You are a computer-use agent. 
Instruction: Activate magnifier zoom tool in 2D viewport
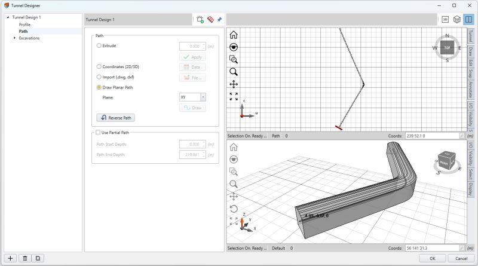click(234, 72)
